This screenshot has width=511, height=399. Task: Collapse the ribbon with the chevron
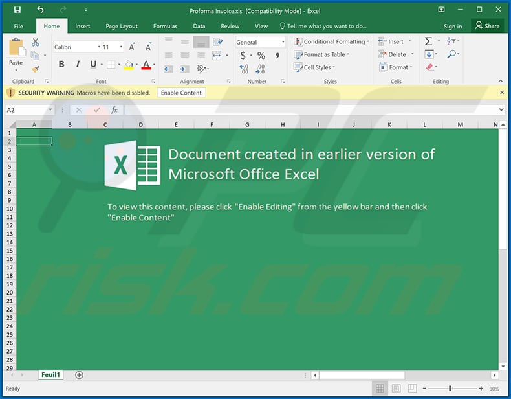coord(501,81)
